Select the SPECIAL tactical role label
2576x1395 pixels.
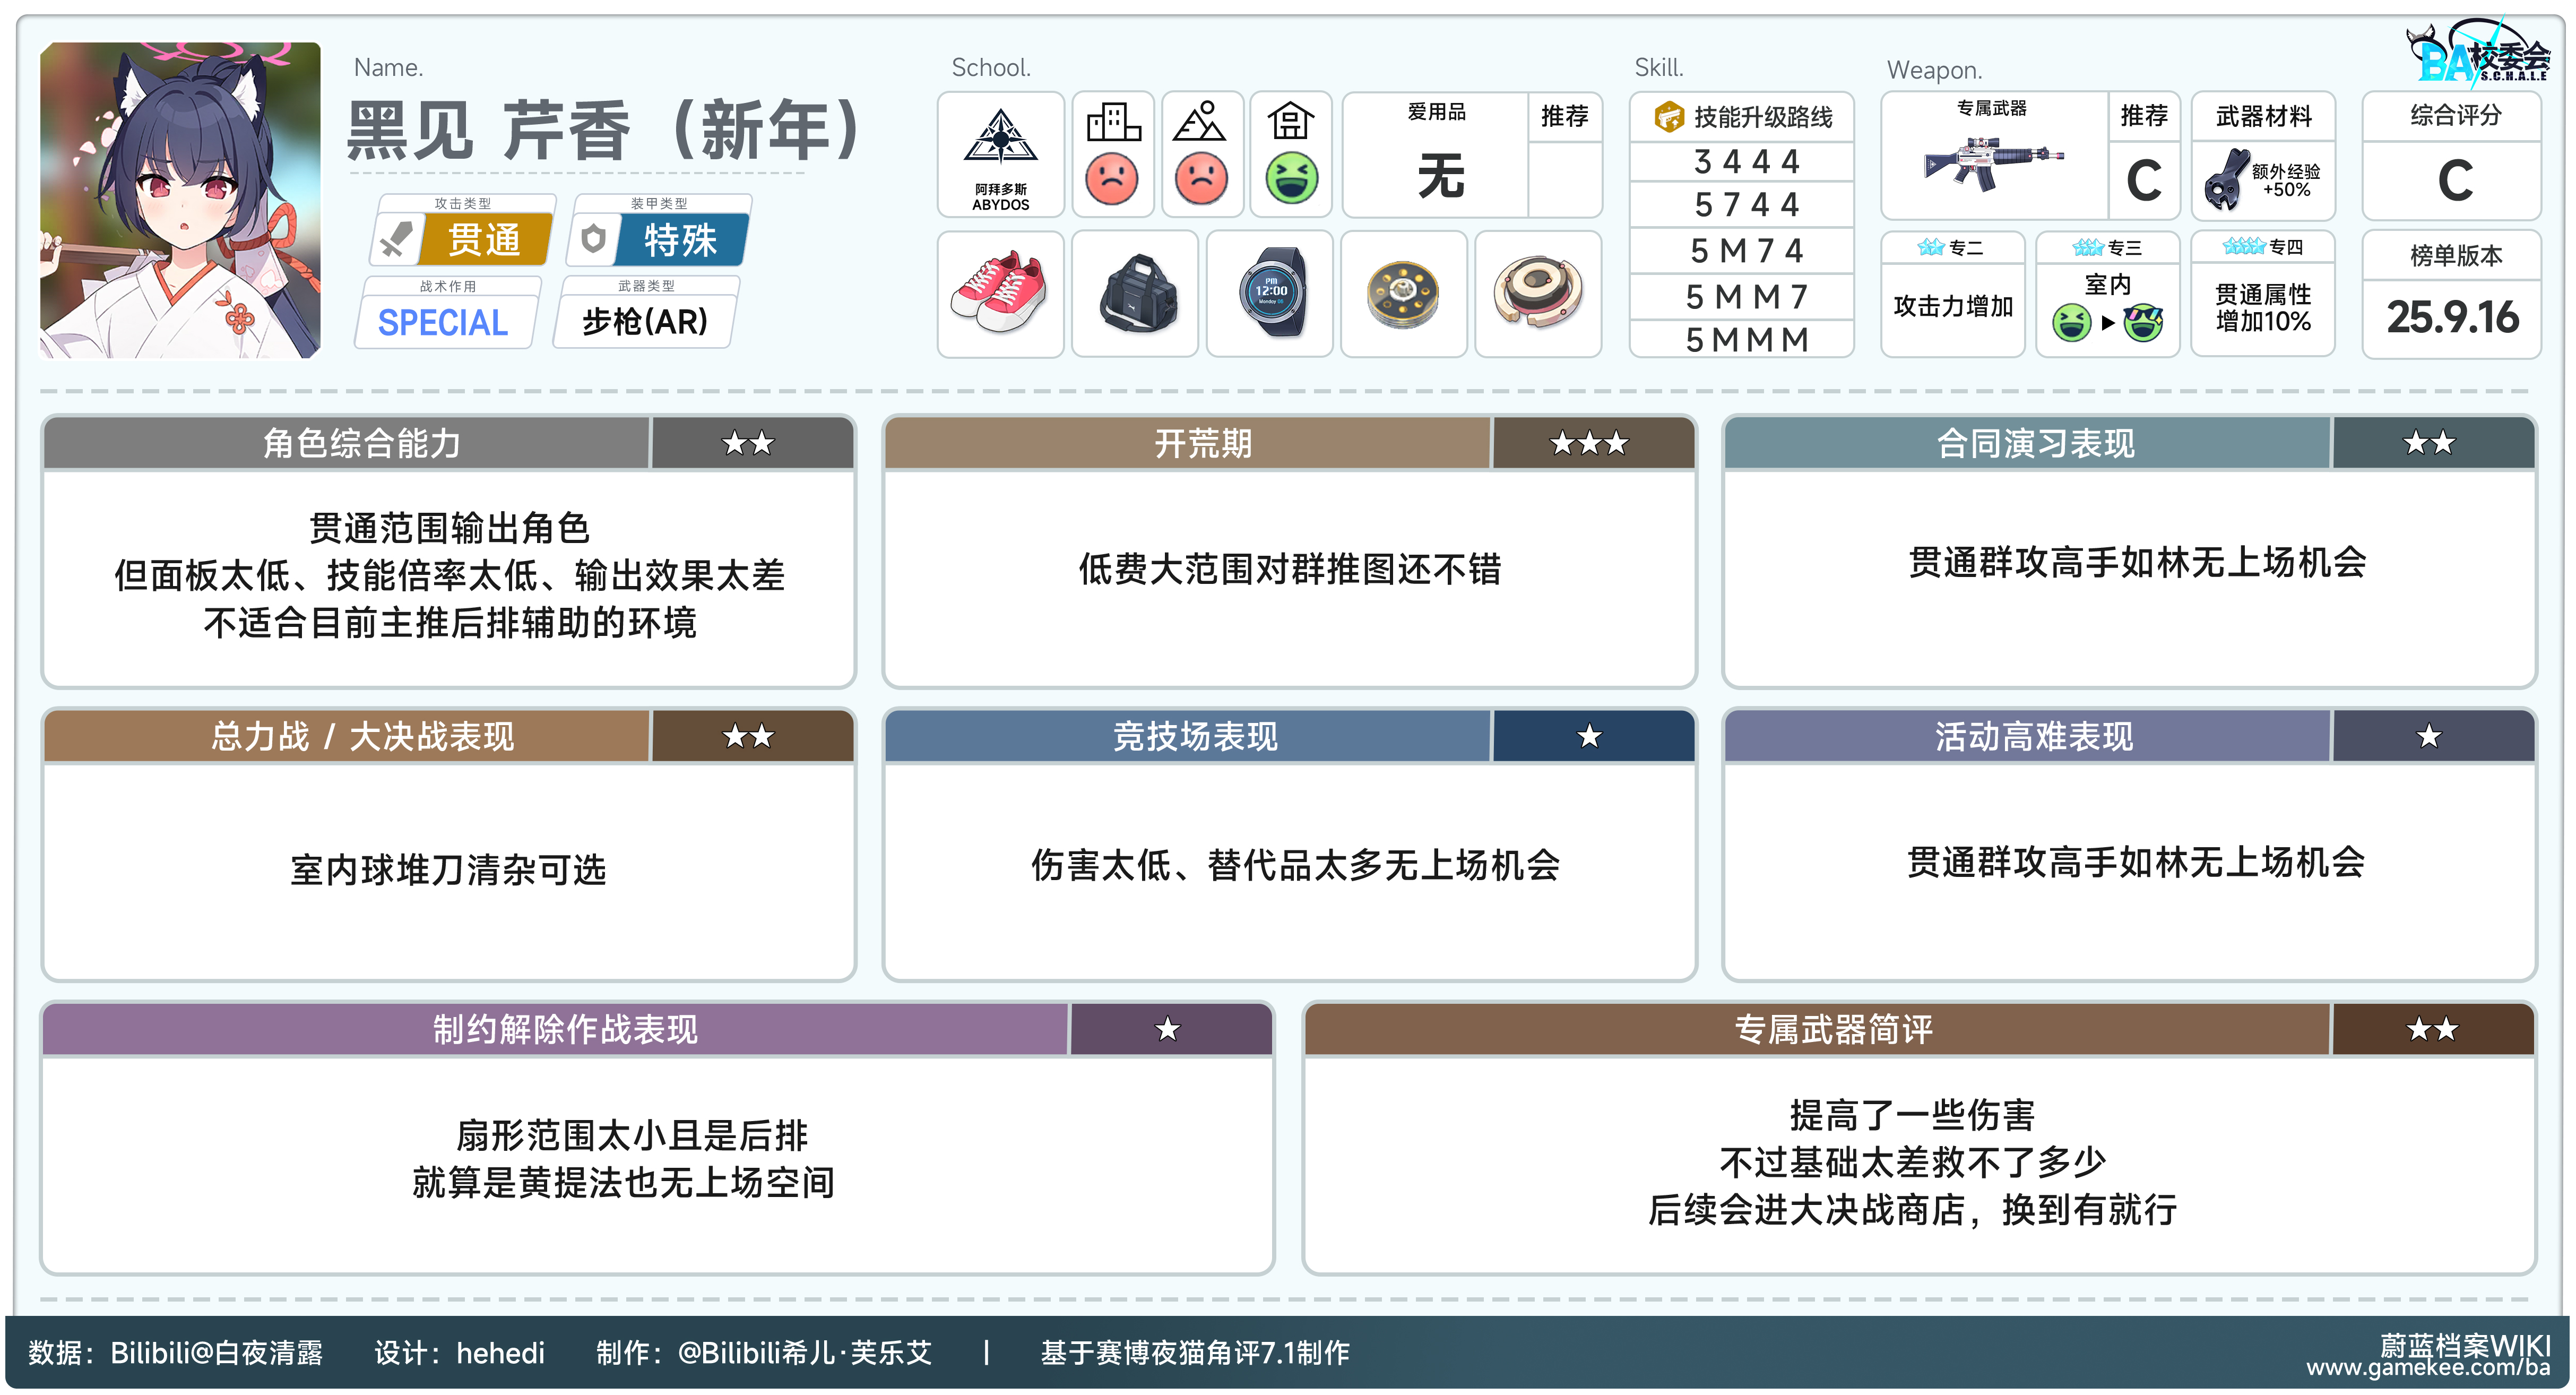click(x=443, y=322)
